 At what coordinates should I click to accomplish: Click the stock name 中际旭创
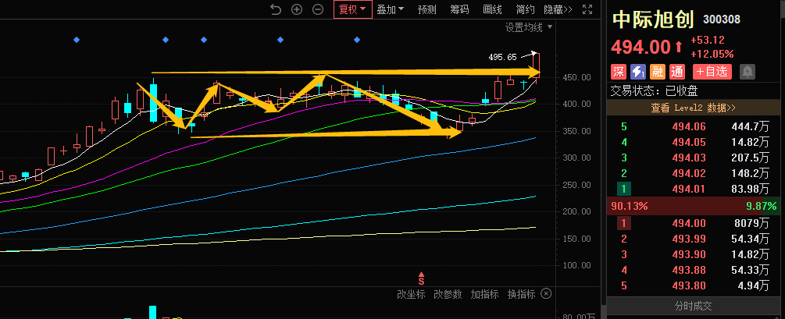point(653,19)
